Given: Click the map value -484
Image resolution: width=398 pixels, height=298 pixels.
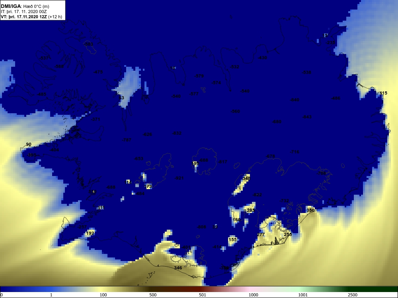Looking at the screenshot, I should pos(140,194).
